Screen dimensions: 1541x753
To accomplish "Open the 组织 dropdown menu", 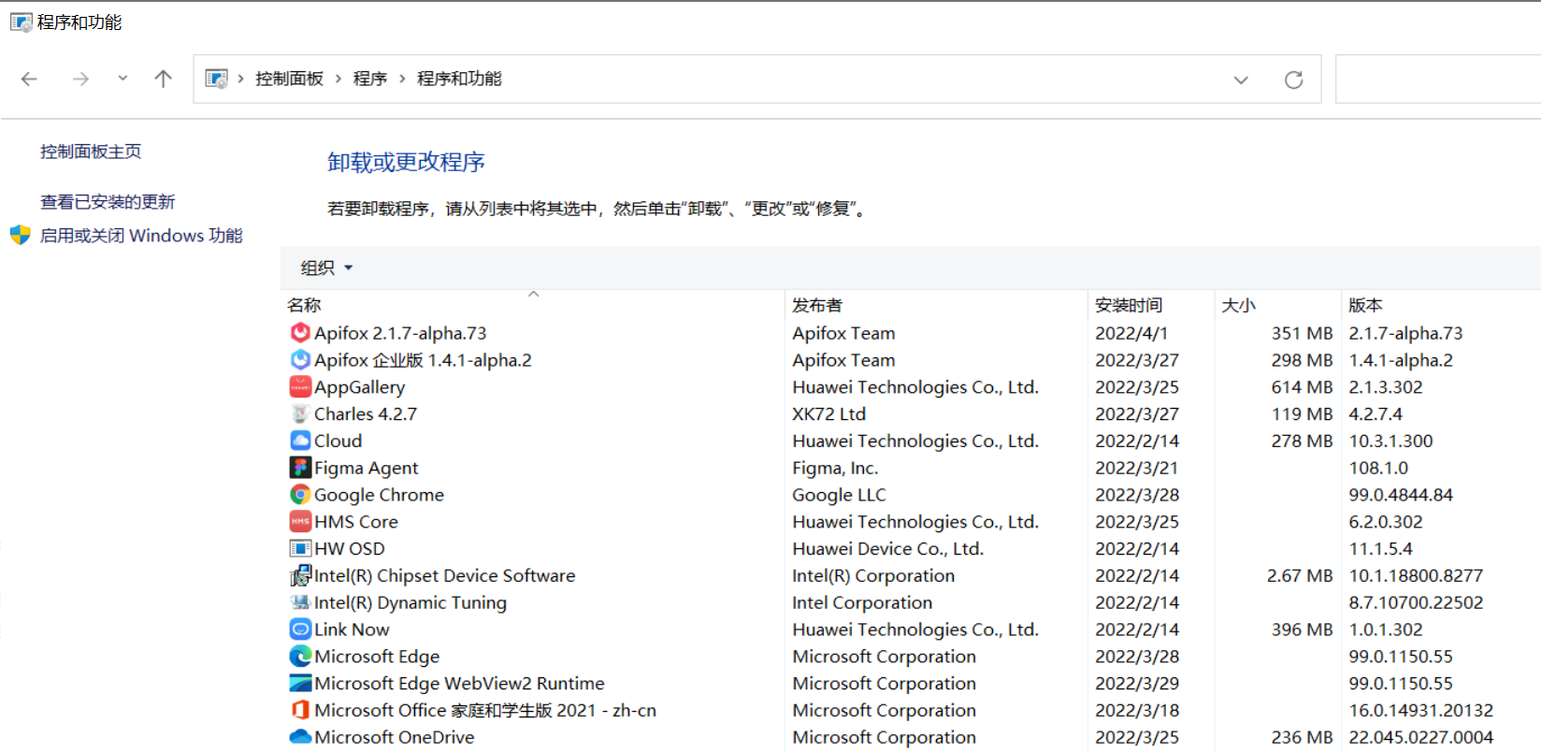I will (326, 268).
